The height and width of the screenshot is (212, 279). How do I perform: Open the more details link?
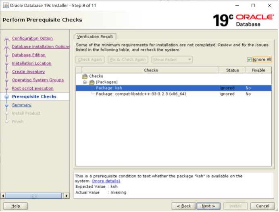(x=106, y=181)
